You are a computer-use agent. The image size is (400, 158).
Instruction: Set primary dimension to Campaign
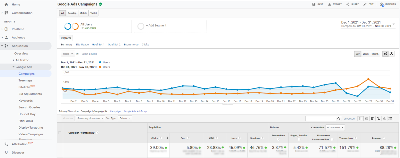coord(115,111)
